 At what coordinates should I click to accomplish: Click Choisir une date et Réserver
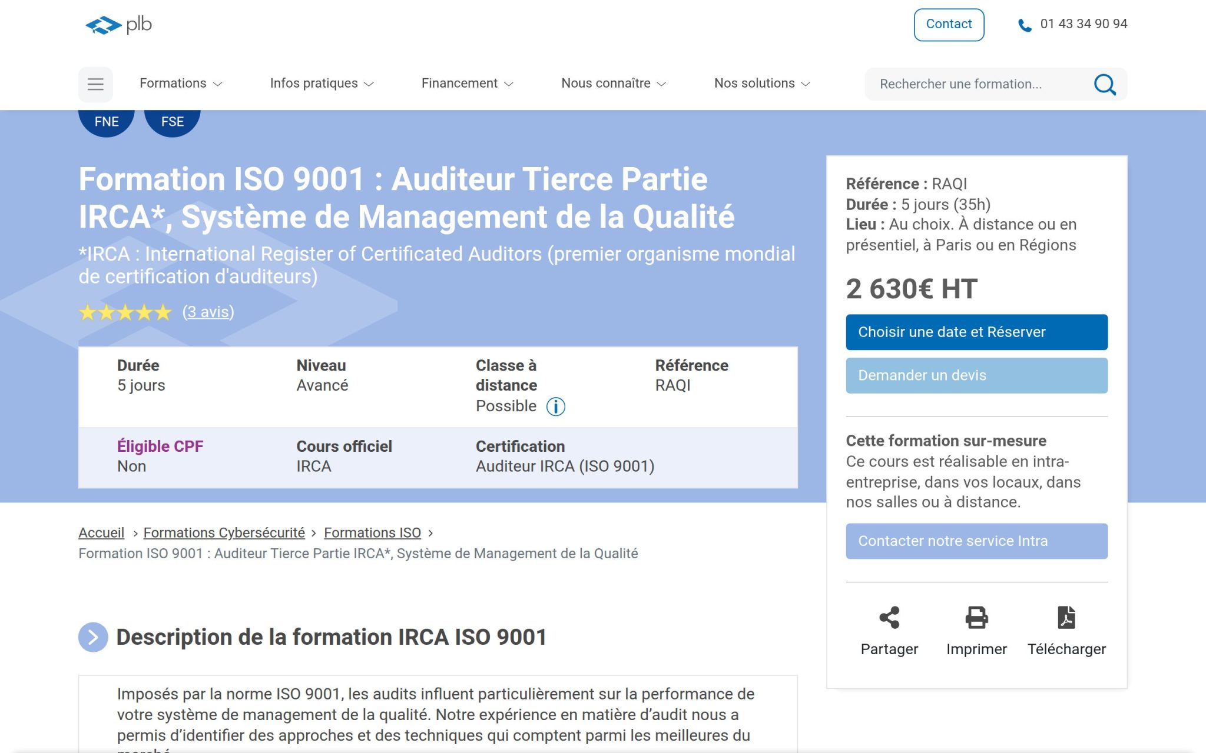pos(976,332)
